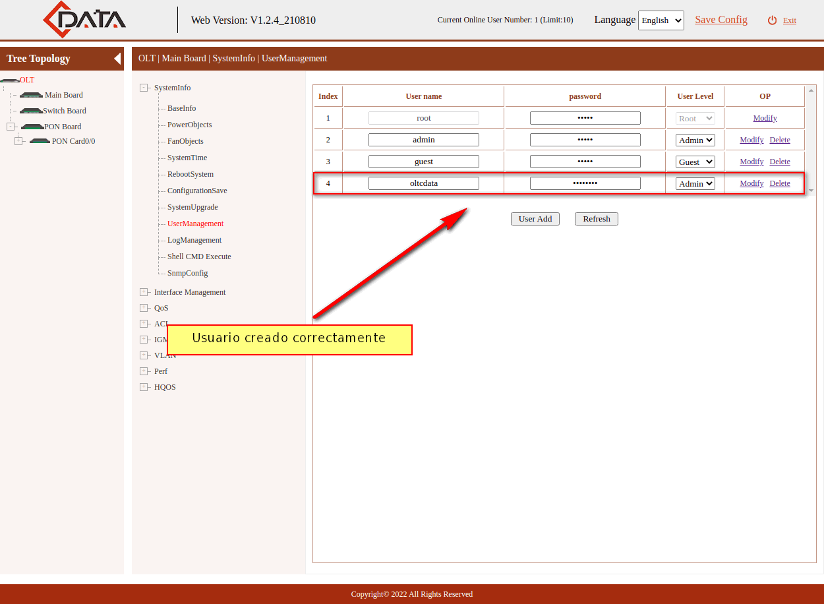
Task: Open User Level dropdown for oltcdata
Action: tap(695, 184)
